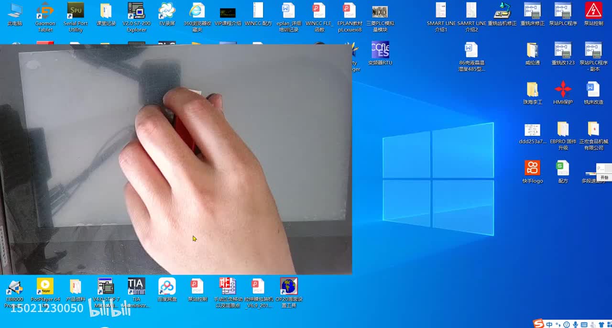Select the 泵站PLC程序 - 副本 file
The image size is (612, 328).
pyautogui.click(x=593, y=57)
